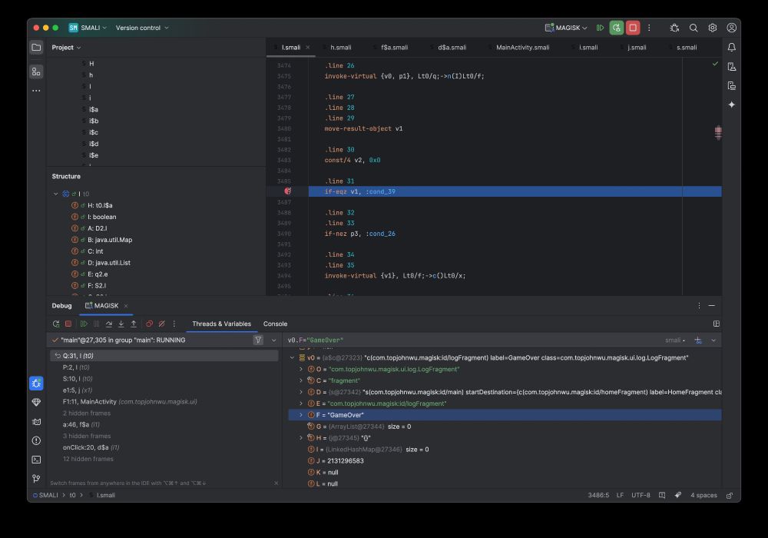Open the Terminal sidebar icon
768x538 pixels.
(x=36, y=460)
